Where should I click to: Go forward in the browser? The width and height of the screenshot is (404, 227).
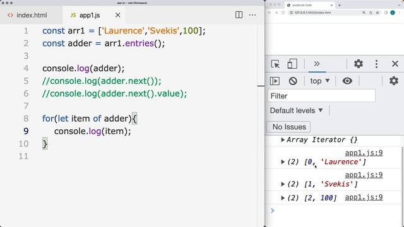pos(276,13)
